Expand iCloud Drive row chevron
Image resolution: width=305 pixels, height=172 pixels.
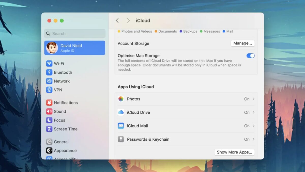[253, 112]
